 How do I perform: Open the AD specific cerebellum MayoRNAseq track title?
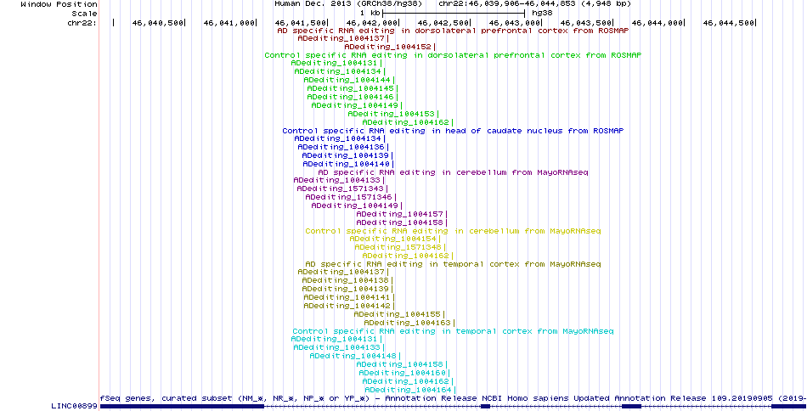pos(453,172)
